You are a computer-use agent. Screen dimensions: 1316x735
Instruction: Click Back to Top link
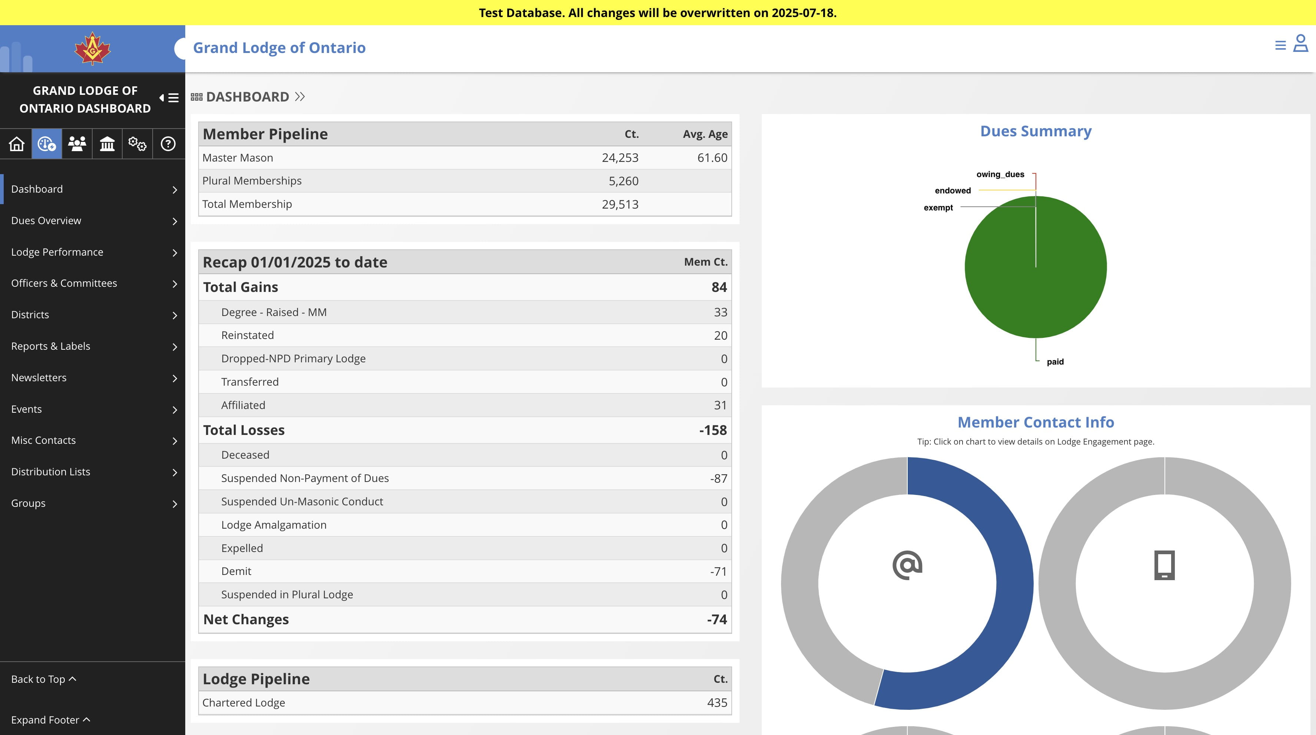pyautogui.click(x=43, y=679)
